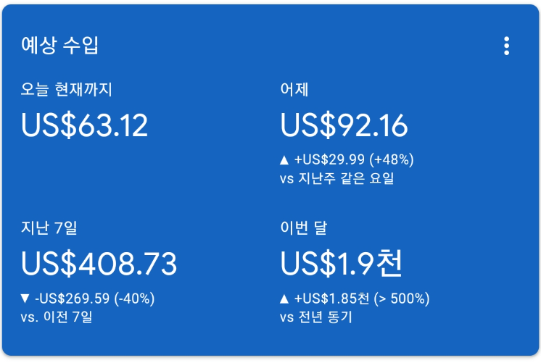This screenshot has height=363, width=541.
Task: Select the 이번 달 label
Action: pos(304,228)
